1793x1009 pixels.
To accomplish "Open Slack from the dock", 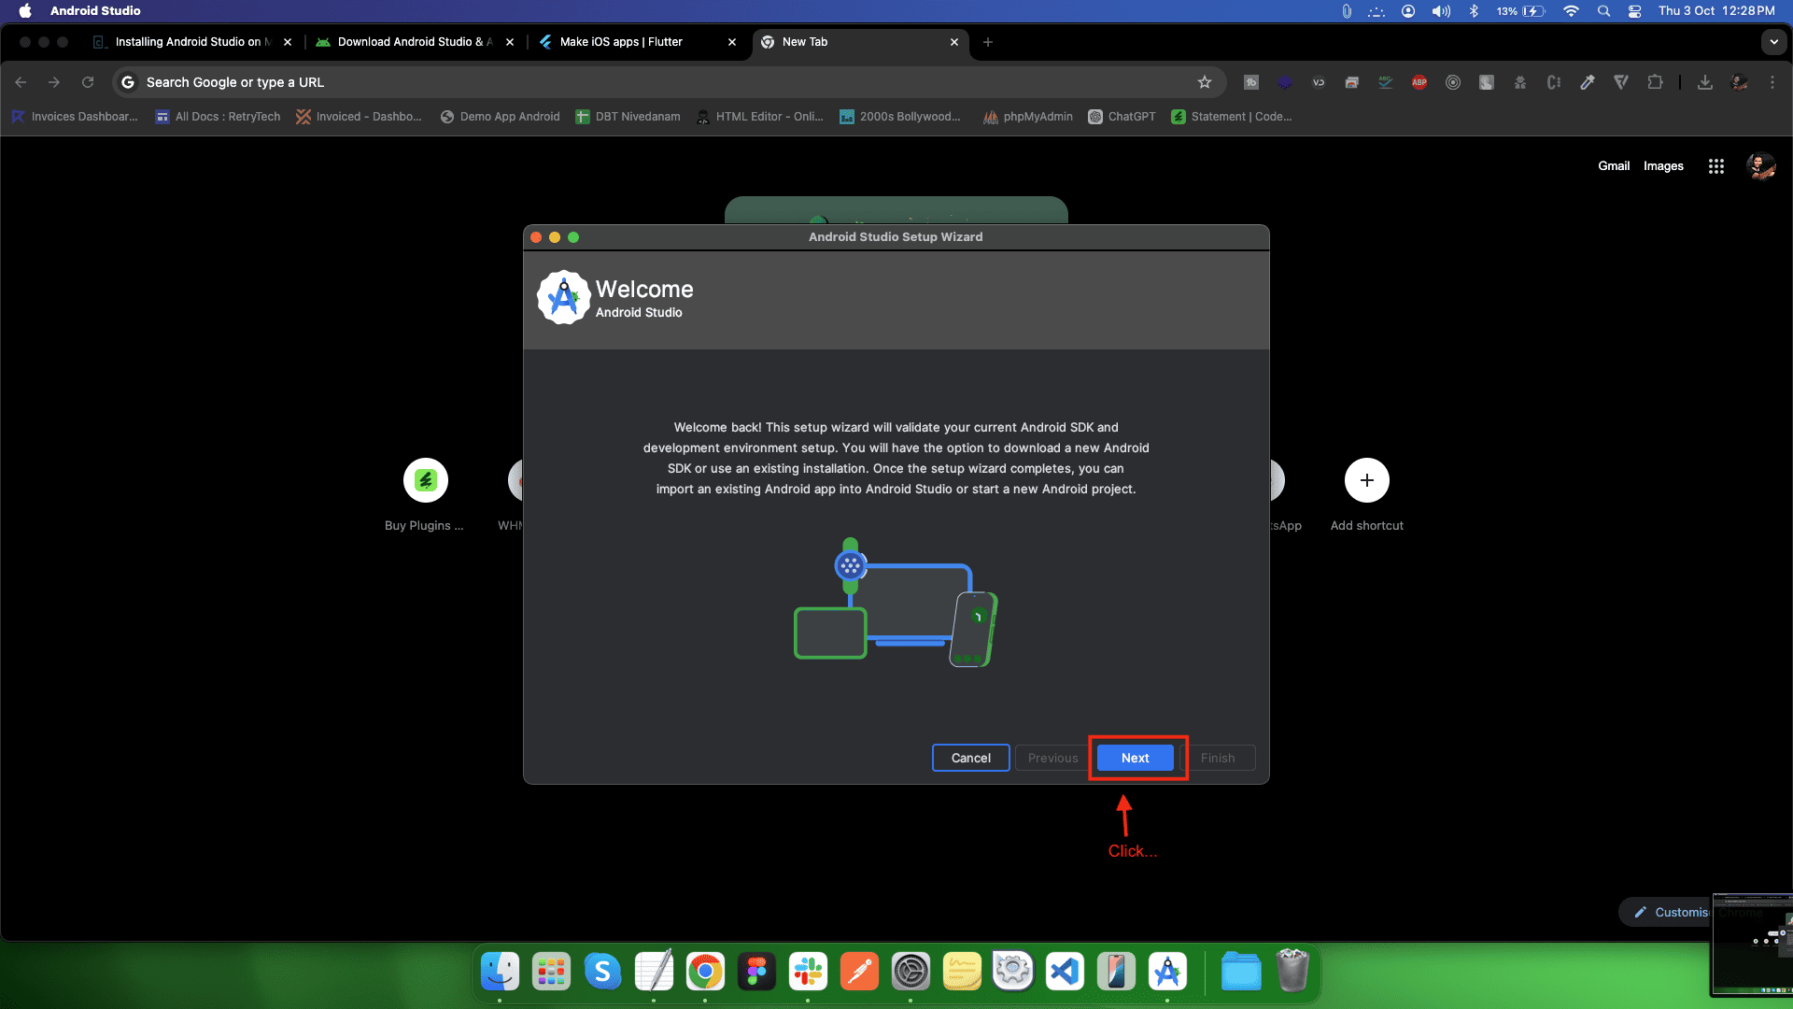I will pos(808,973).
